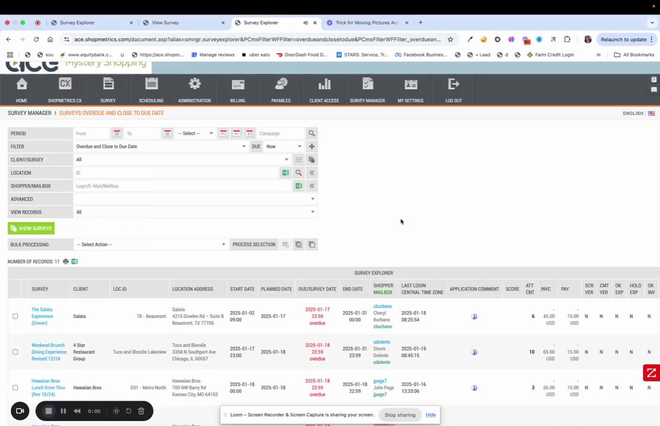Click Relaunch to update button

tap(626, 39)
